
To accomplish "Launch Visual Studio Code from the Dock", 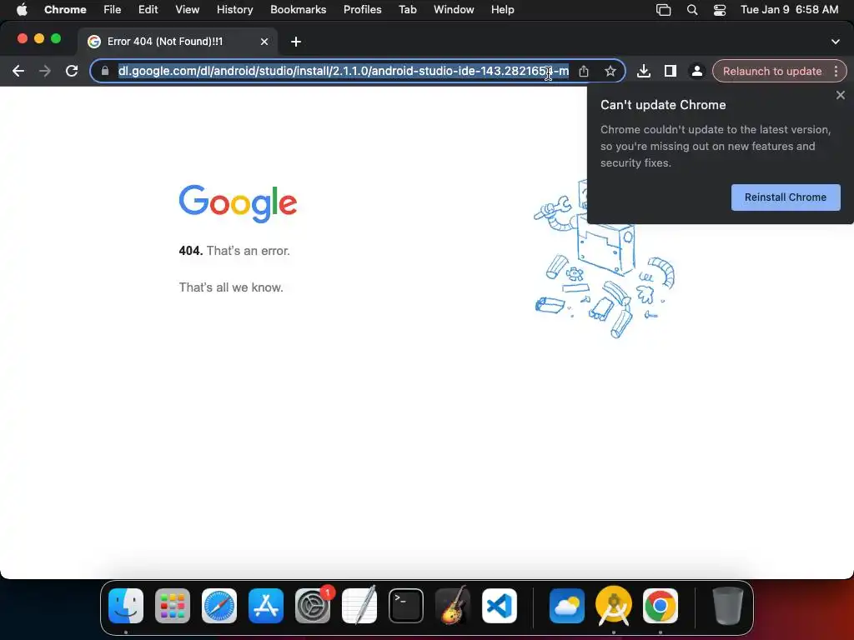I will click(x=500, y=606).
